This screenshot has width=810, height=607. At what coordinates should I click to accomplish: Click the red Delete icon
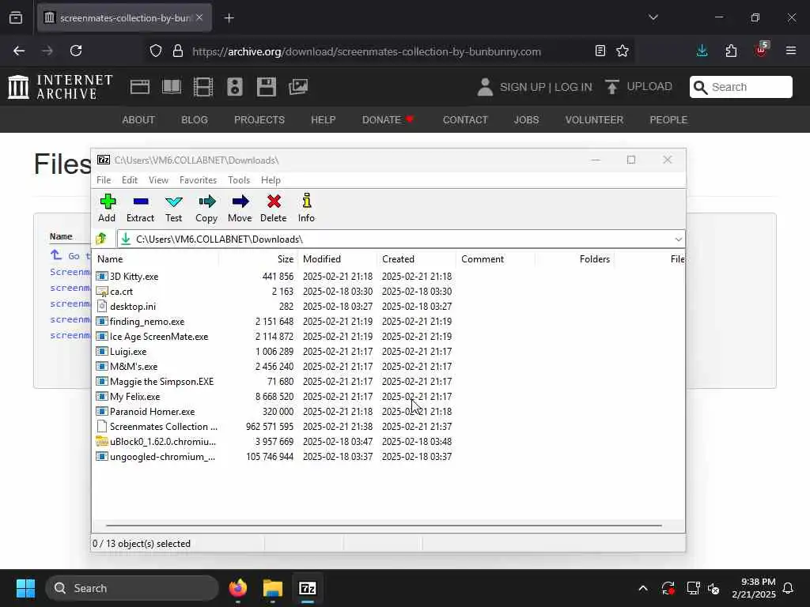(273, 208)
